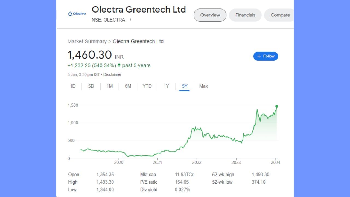Choose the 1M chart range
Screen dimensions: 350x197
pyautogui.click(x=110, y=86)
